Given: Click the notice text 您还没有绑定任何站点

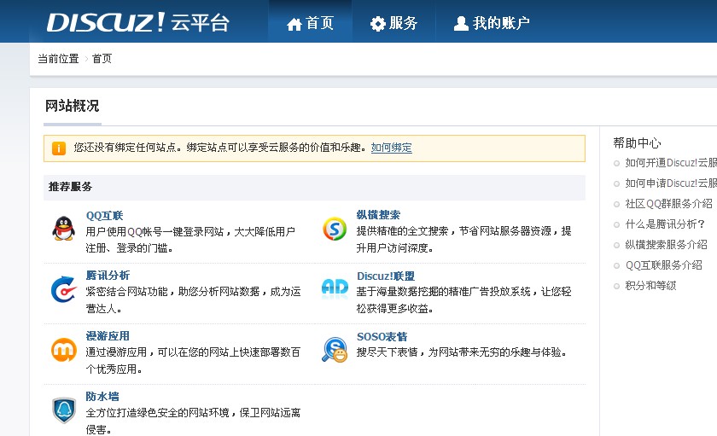Looking at the screenshot, I should (125, 148).
